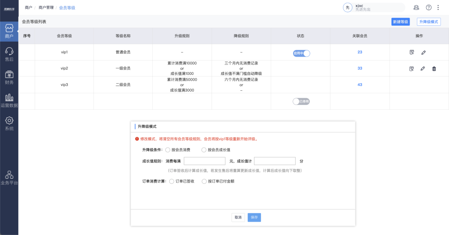Delete the vip2 level
449x235 pixels.
click(x=434, y=69)
